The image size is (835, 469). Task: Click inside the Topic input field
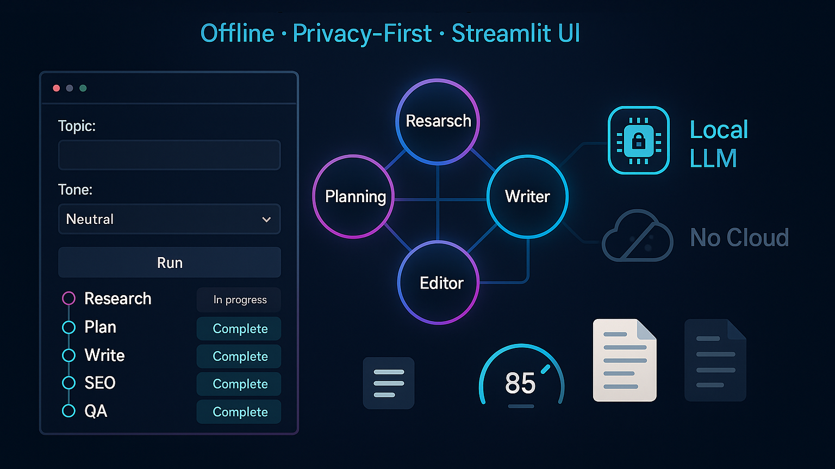point(169,155)
